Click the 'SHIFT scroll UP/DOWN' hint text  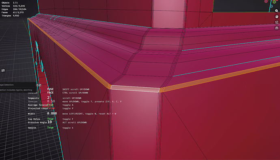click(76, 89)
